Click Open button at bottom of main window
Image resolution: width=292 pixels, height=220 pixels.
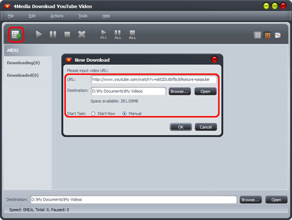click(276, 200)
